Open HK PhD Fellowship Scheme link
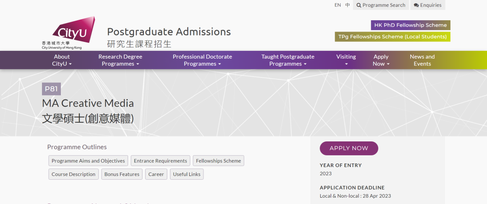The width and height of the screenshot is (487, 204). point(410,25)
